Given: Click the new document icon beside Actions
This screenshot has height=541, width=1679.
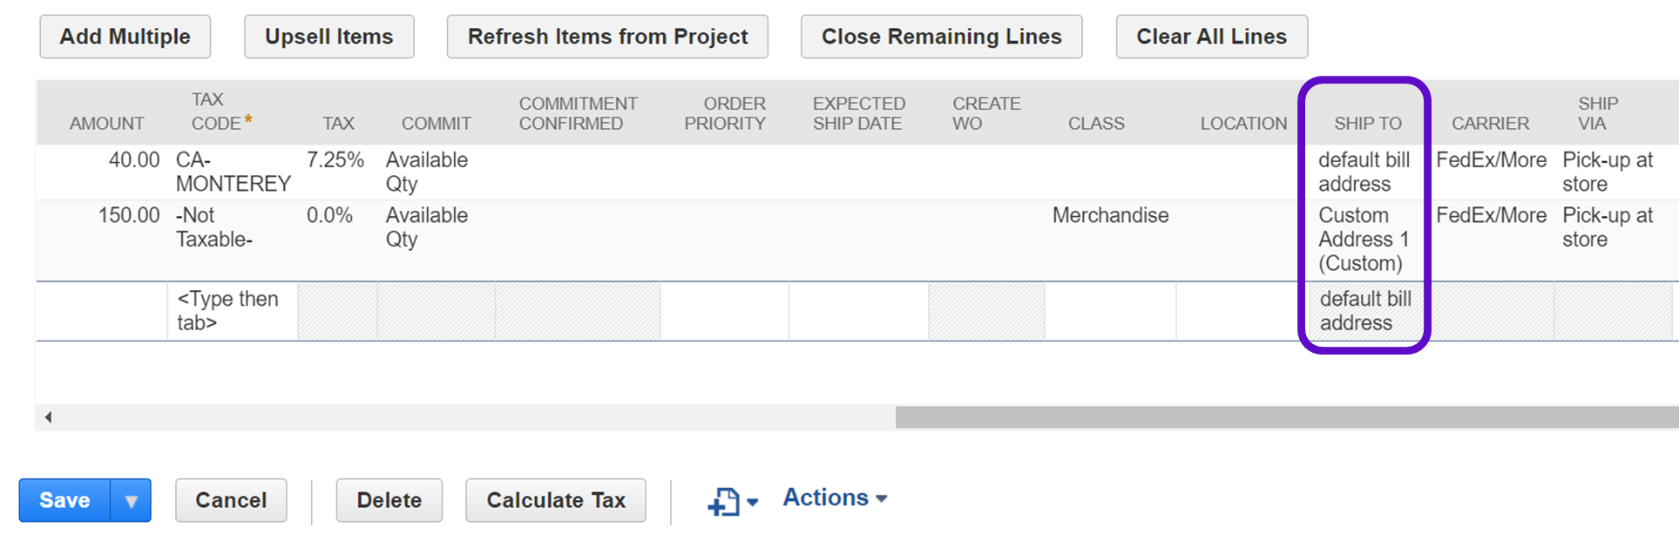Looking at the screenshot, I should point(725,501).
